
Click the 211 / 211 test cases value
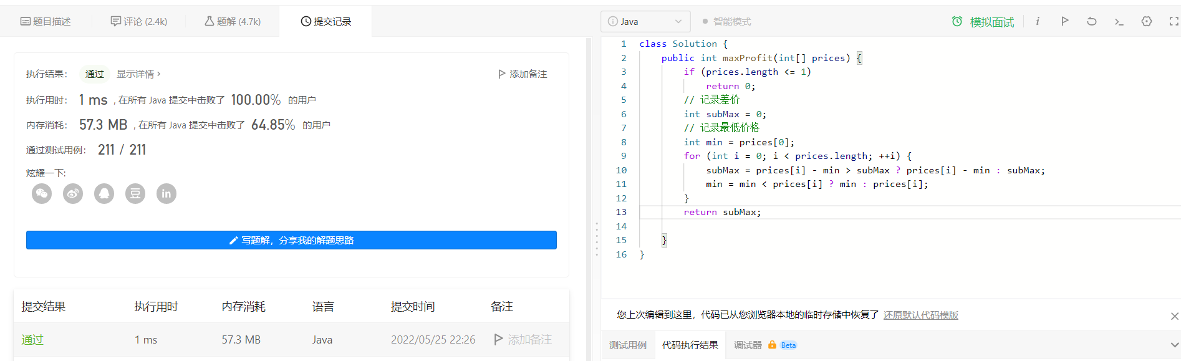tap(122, 150)
